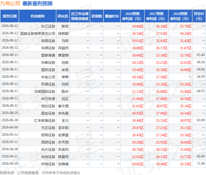The image size is (206, 175).
Task: Click 华创证券 2027 forecast 28.13亿
Action: 162,157
